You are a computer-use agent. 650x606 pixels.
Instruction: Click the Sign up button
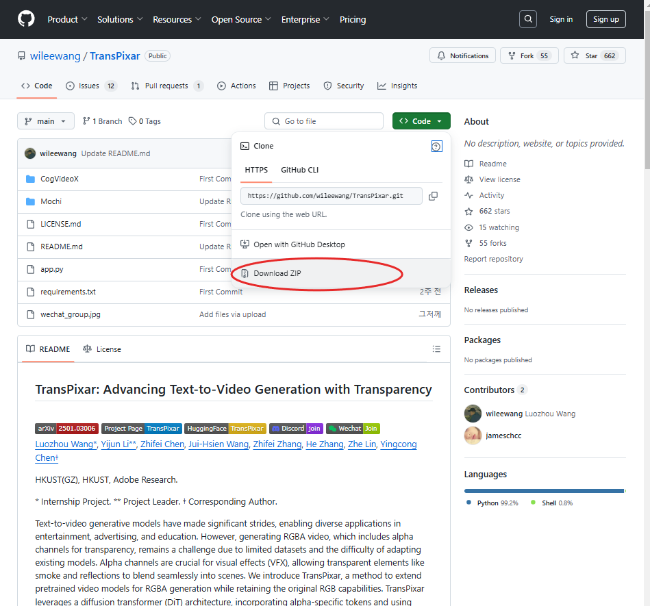pyautogui.click(x=605, y=19)
